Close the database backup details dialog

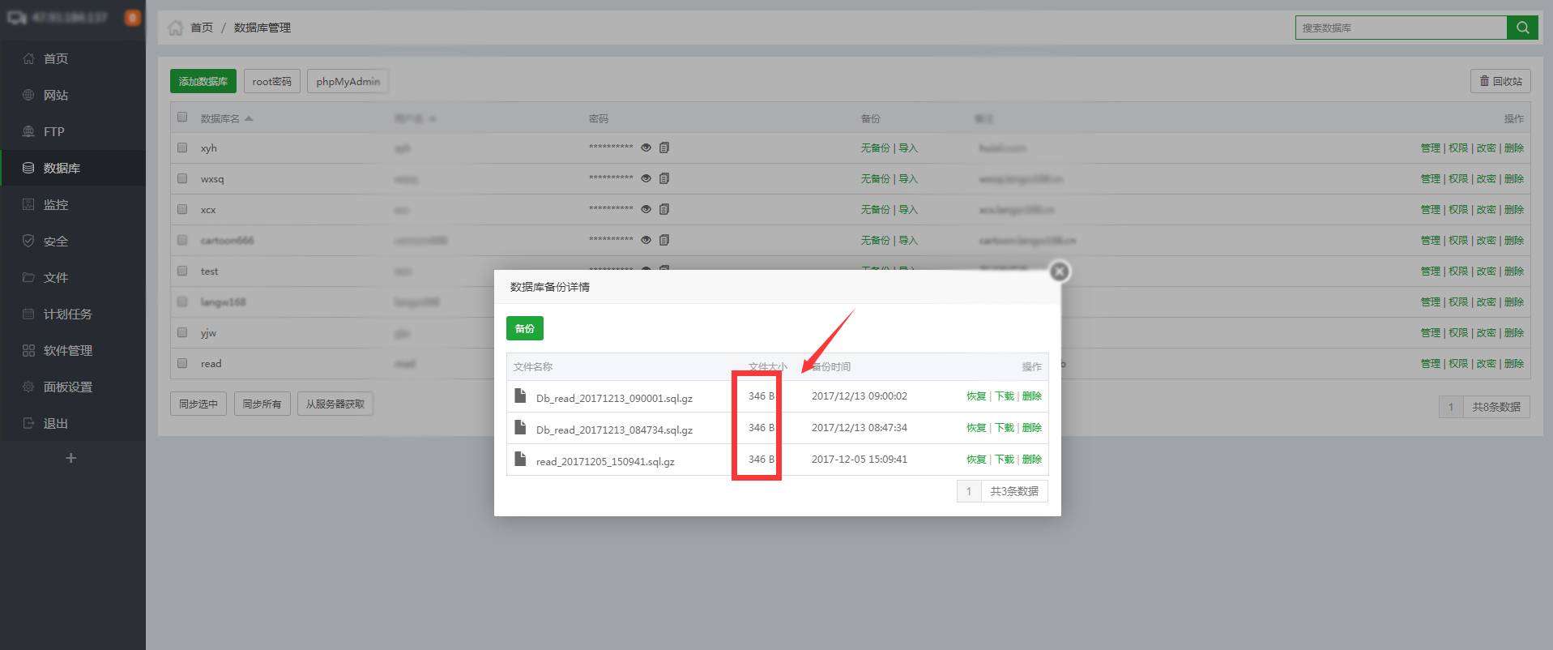point(1059,272)
